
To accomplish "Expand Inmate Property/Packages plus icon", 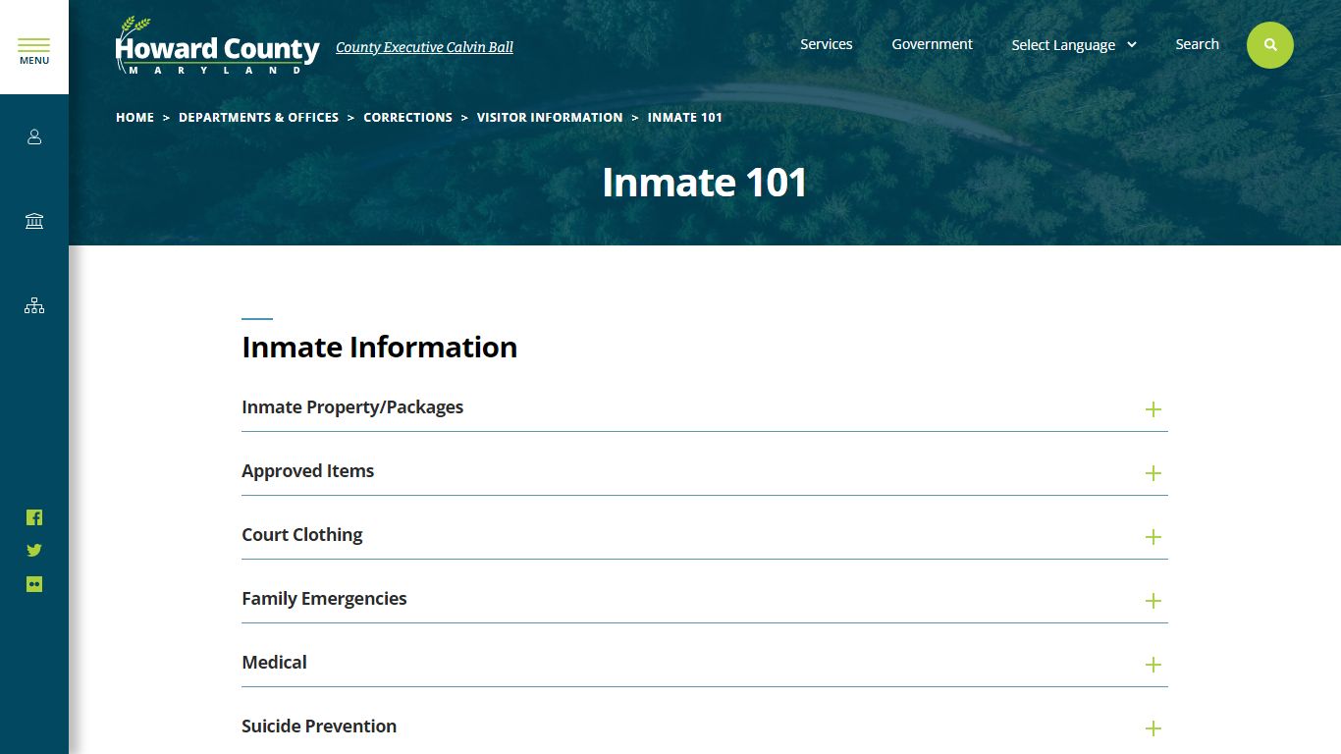I will pos(1153,409).
